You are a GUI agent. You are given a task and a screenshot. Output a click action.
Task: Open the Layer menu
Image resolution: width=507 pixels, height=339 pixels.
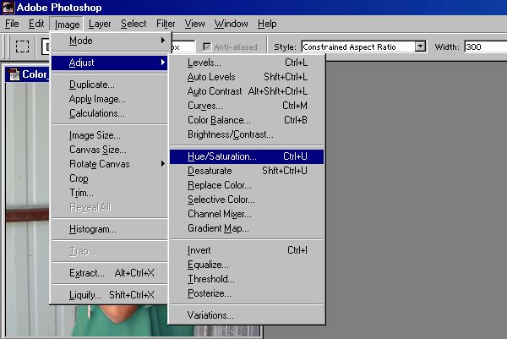100,24
